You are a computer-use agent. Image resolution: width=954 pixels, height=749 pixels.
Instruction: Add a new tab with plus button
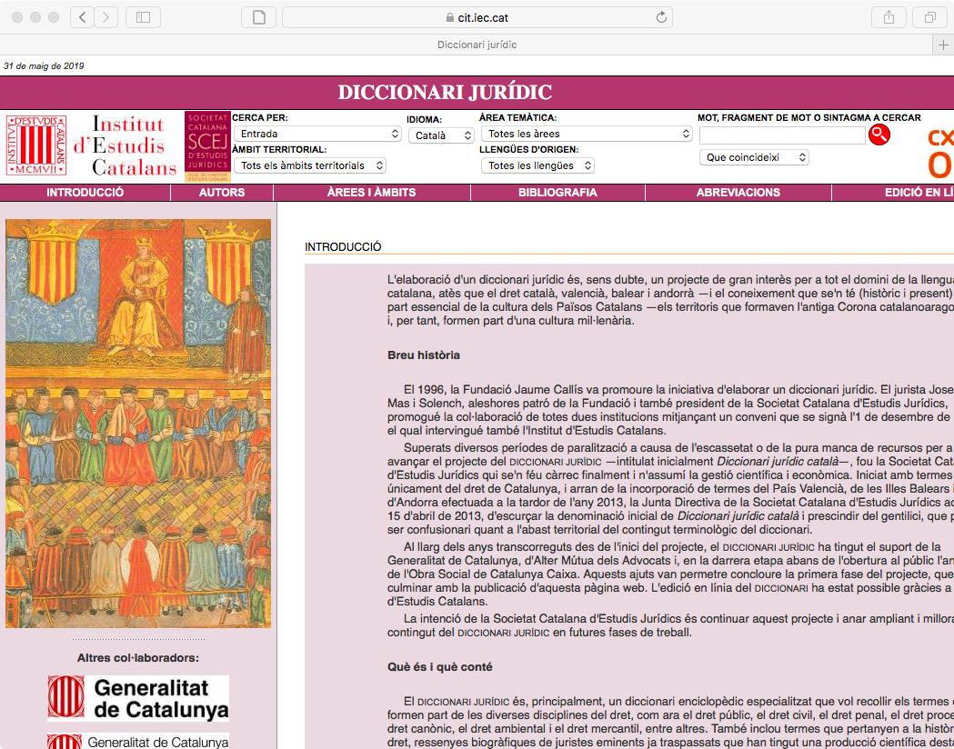[x=943, y=45]
